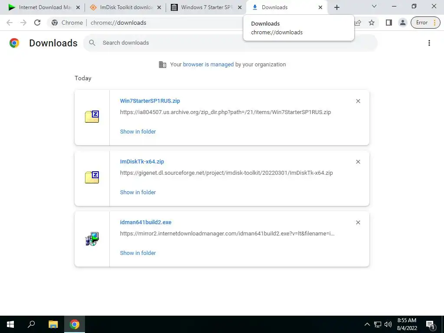The width and height of the screenshot is (444, 333).
Task: Click the installer icon of idman641build2.exe
Action: click(x=92, y=239)
